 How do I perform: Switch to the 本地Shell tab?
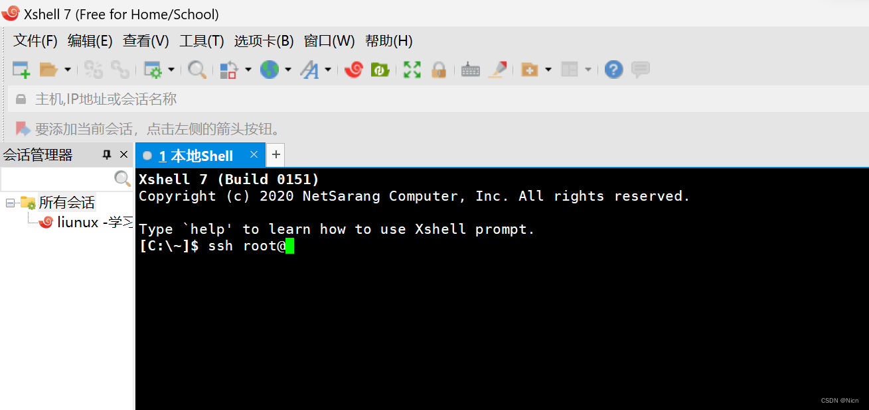click(196, 156)
